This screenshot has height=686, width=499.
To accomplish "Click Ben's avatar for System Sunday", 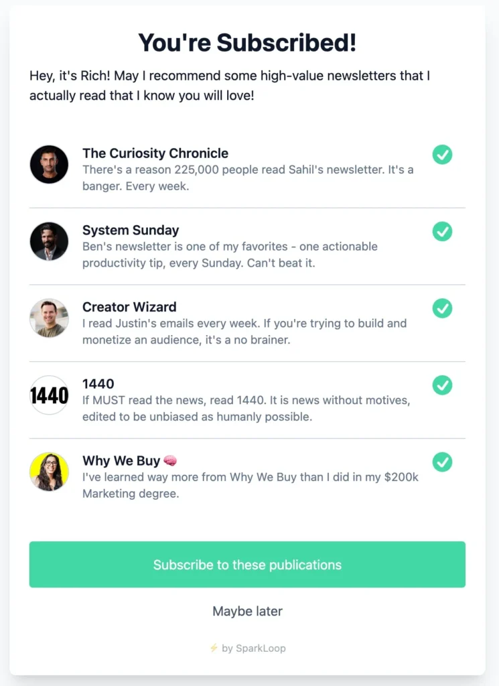I will pos(49,241).
